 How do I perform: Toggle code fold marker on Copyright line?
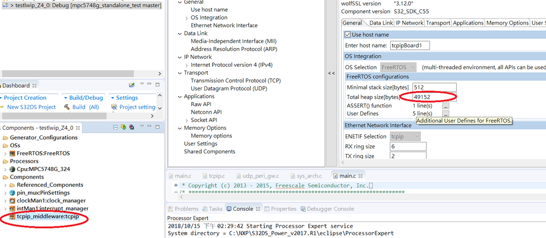(x=176, y=186)
